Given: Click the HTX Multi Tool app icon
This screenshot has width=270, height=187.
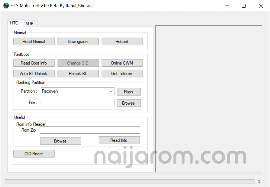Looking at the screenshot, I should coord(6,6).
